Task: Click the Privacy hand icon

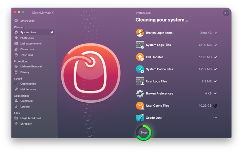Action: (16, 72)
